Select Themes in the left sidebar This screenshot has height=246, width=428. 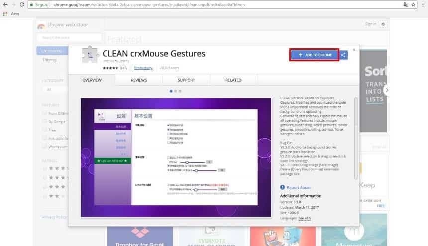click(49, 60)
